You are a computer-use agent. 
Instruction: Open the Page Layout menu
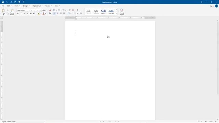[x=37, y=6]
